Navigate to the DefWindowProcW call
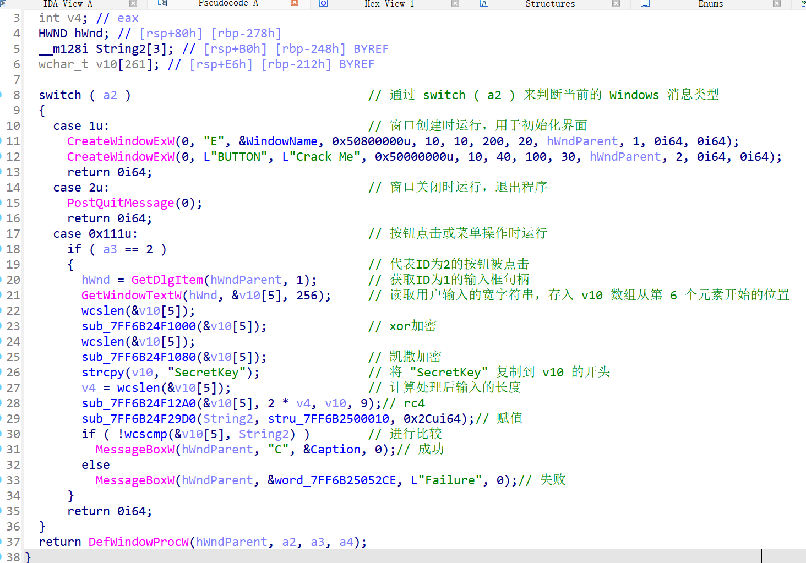806x563 pixels. click(138, 542)
